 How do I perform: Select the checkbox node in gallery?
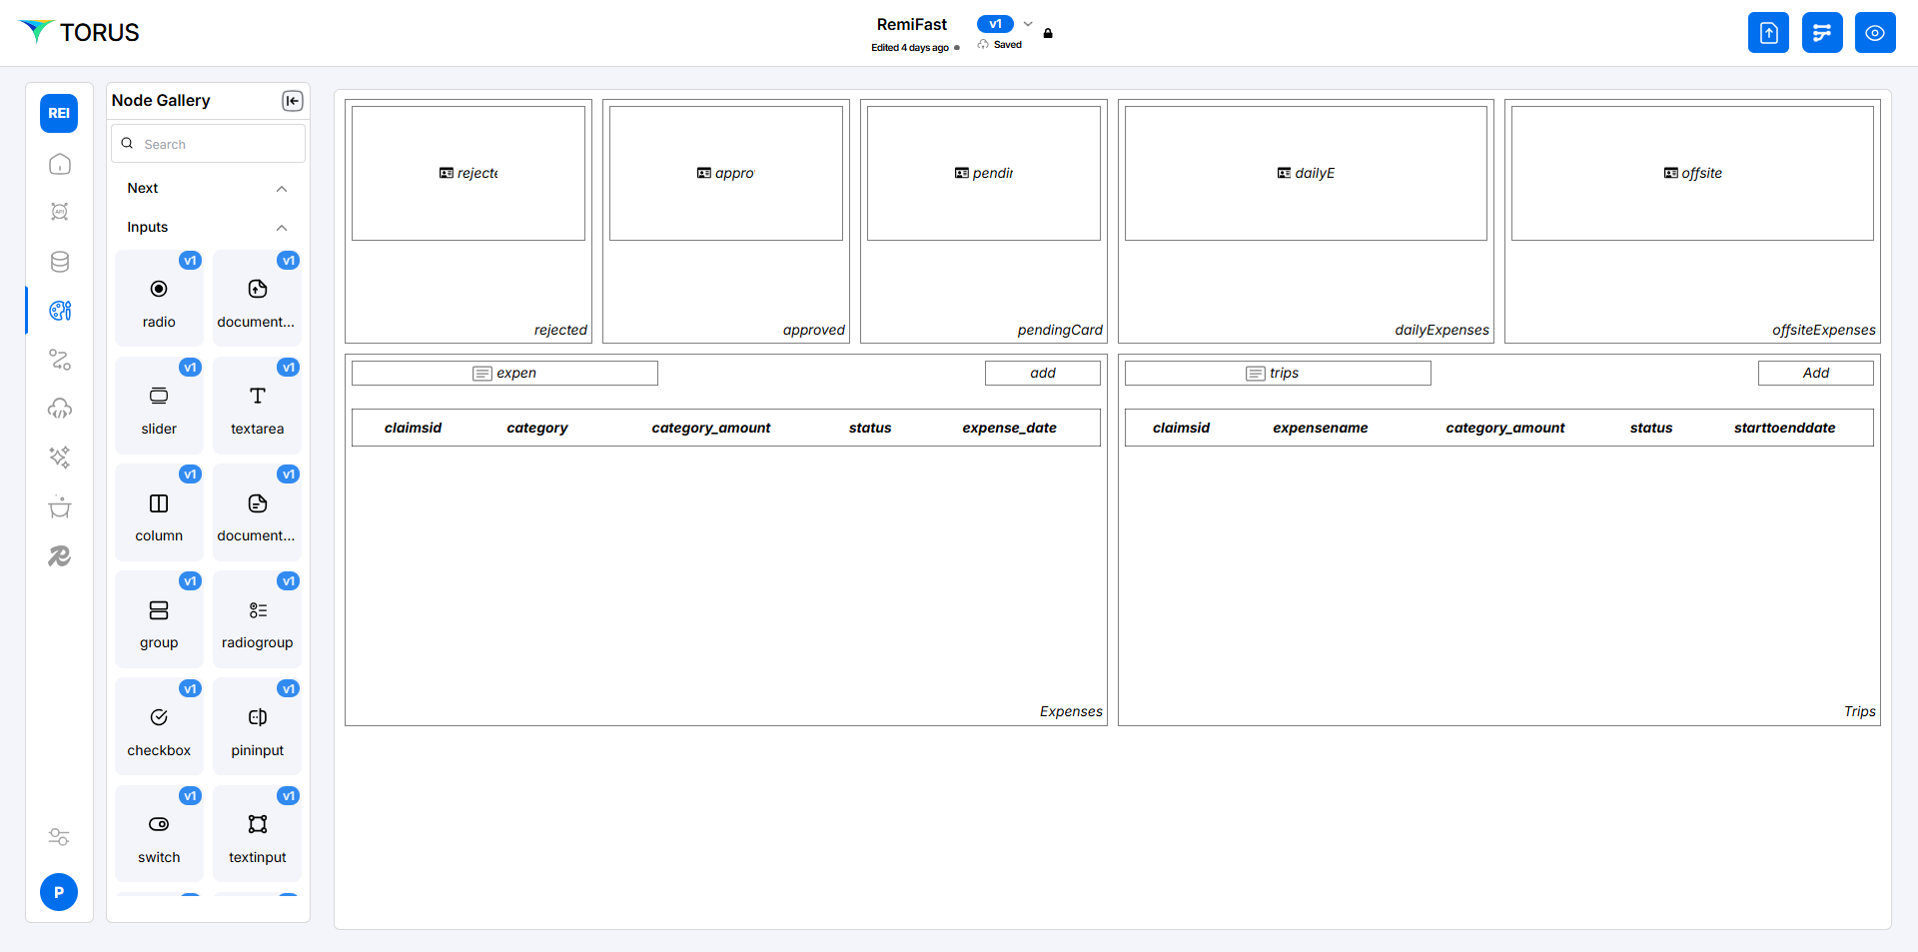159,727
